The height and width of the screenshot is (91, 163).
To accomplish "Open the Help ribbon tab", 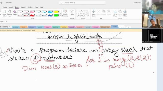I will [x=42, y=7].
